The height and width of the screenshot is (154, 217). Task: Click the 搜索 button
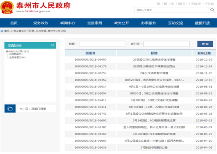point(205,44)
